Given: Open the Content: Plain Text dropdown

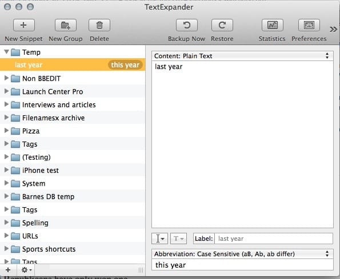Looking at the screenshot, I should [242, 56].
